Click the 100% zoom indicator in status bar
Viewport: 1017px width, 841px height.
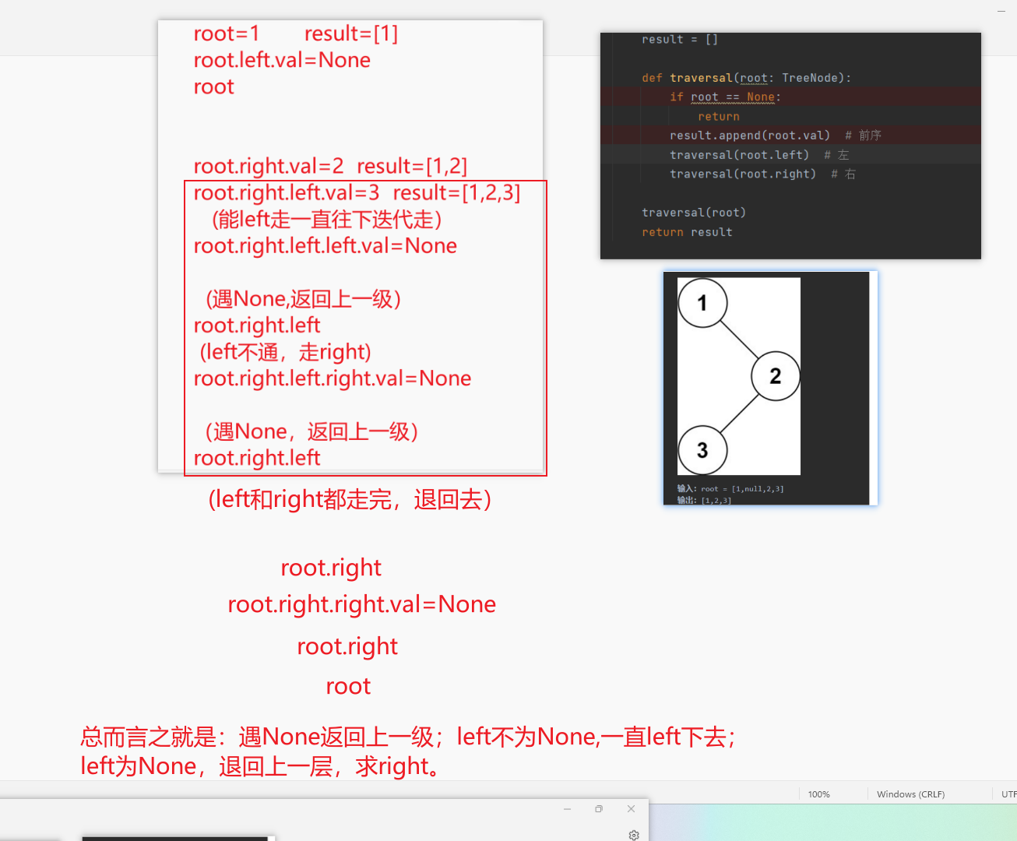(x=818, y=793)
